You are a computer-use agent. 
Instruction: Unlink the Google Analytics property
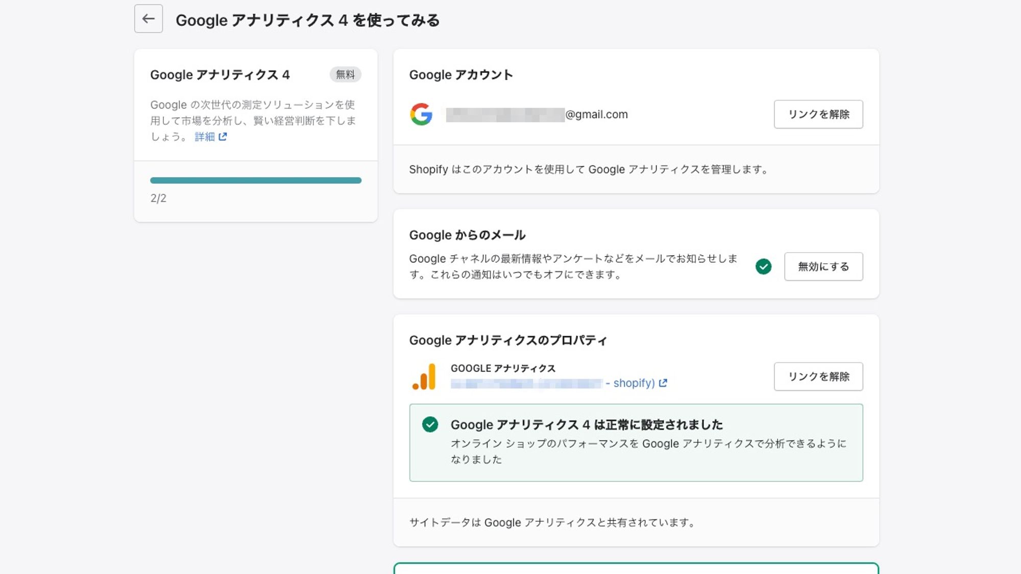[818, 377]
